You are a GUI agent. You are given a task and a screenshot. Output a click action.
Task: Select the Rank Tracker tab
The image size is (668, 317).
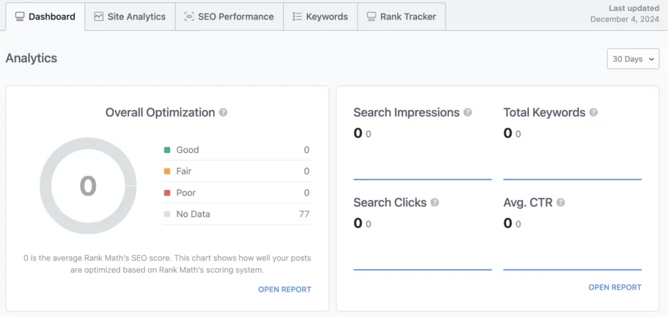(x=408, y=16)
